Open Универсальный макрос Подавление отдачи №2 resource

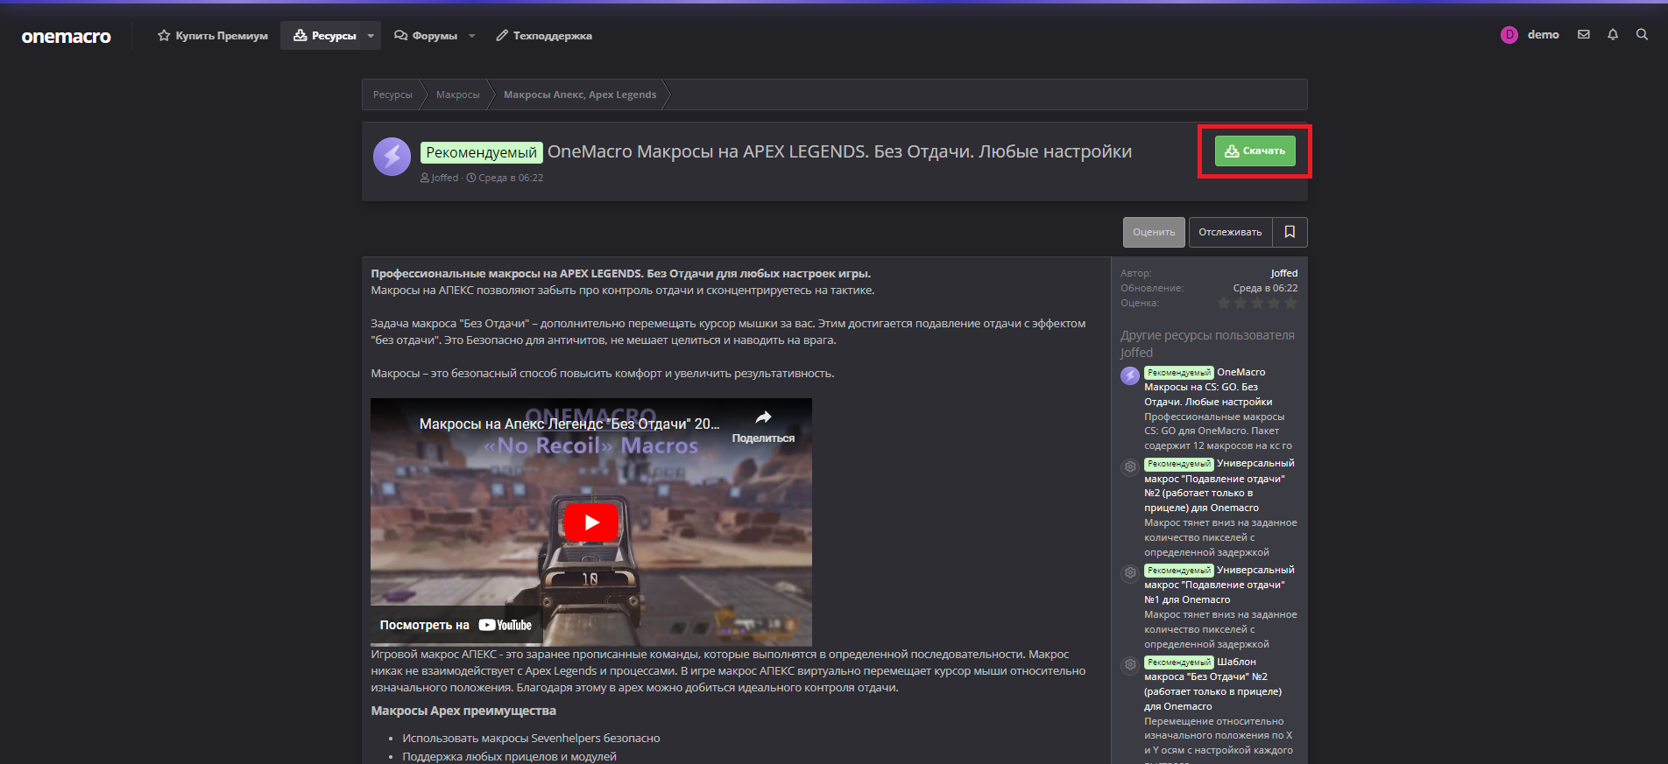(x=1219, y=486)
